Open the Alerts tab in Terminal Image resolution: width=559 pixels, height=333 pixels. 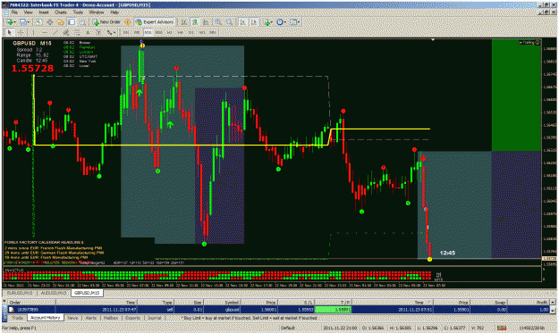coord(91,318)
